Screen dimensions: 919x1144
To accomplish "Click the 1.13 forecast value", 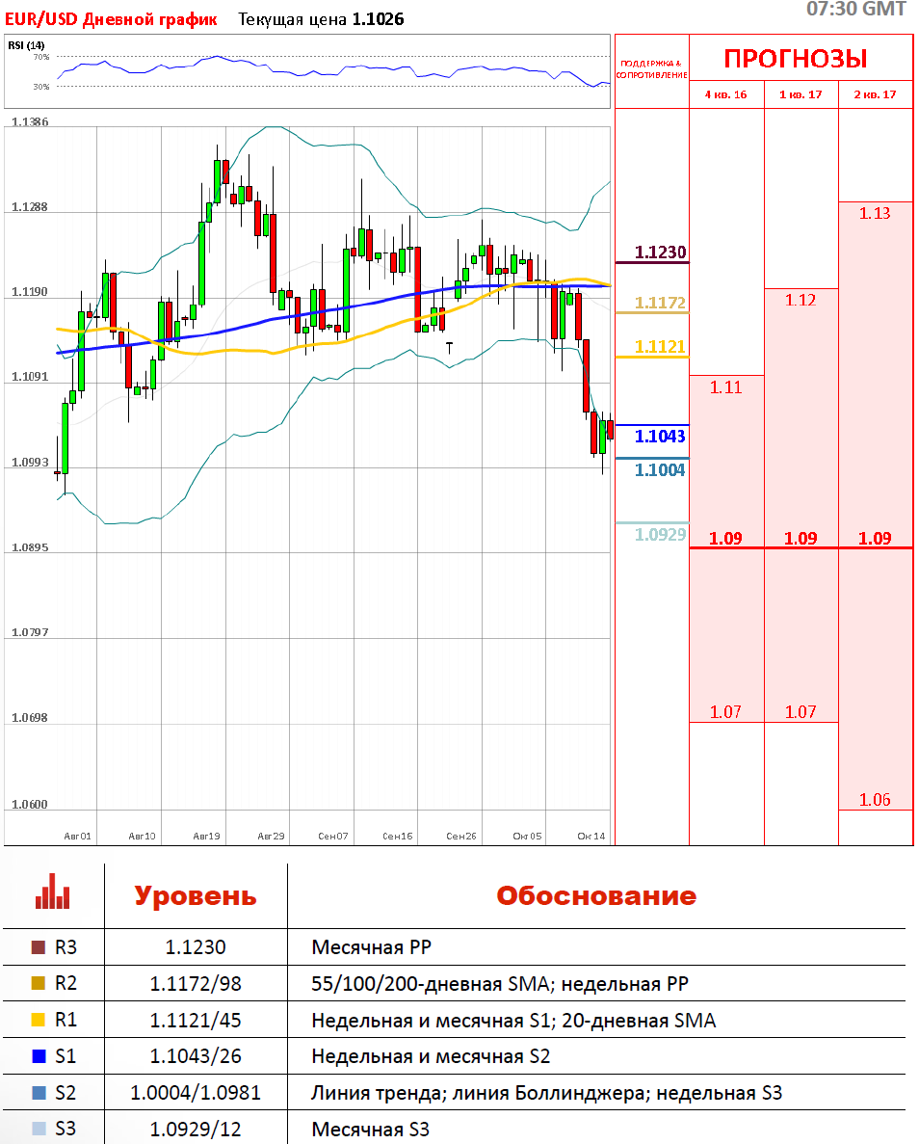I will (875, 214).
